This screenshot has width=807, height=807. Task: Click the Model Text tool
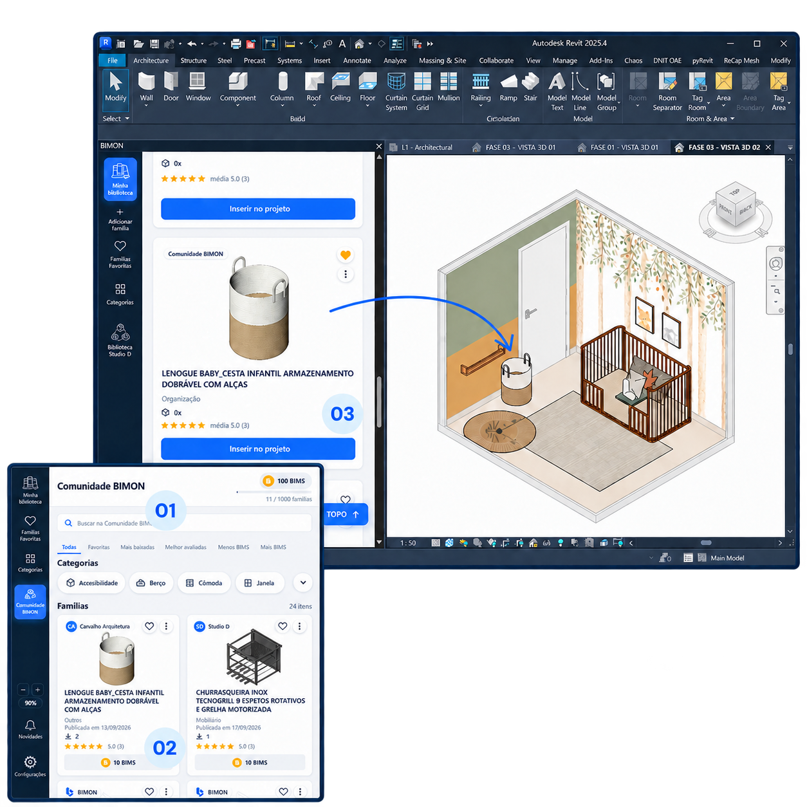coord(557,91)
